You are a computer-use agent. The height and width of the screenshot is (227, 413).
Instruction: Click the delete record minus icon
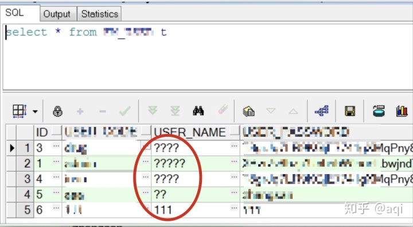103,111
